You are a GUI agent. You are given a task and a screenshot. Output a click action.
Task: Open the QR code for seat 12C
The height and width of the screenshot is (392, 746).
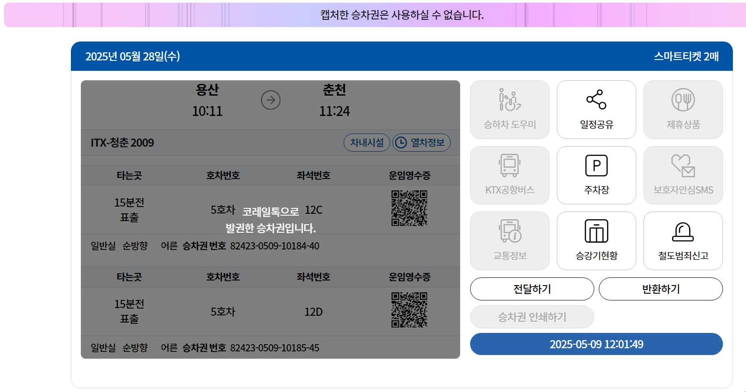(x=409, y=208)
